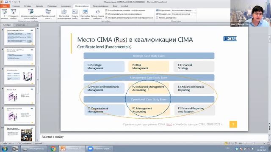Click Strategic Case Study Exam bar
Image resolution: width=271 pixels, height=152 pixels.
pyautogui.click(x=149, y=56)
